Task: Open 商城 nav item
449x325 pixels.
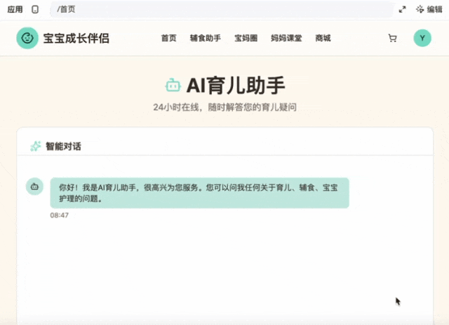Action: coord(323,38)
